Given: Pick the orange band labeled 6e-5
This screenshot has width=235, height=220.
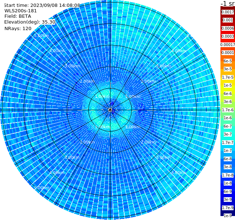Looking at the screenshot, I should click(228, 61).
